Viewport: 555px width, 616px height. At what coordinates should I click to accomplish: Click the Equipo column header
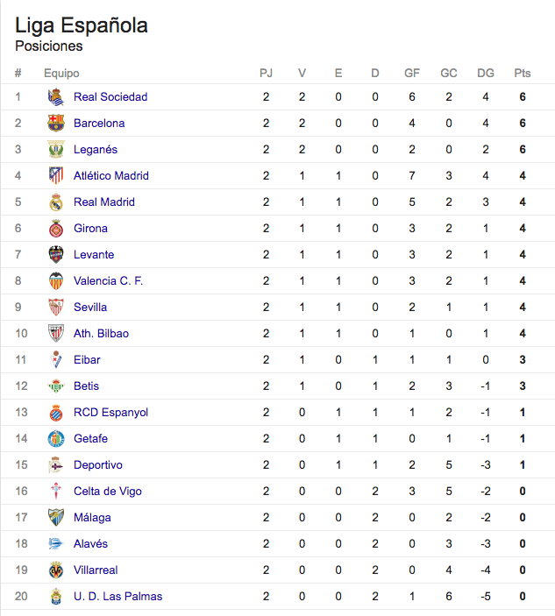pos(61,74)
